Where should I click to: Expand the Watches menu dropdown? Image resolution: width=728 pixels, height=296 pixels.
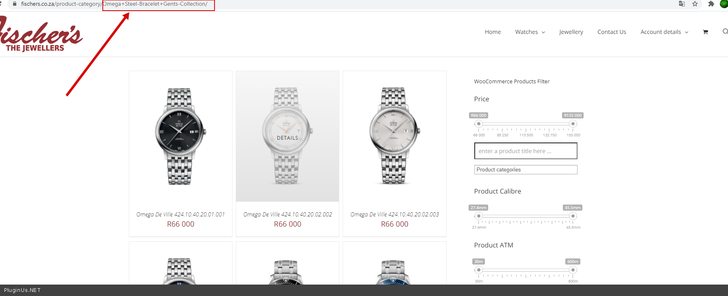[x=530, y=32]
